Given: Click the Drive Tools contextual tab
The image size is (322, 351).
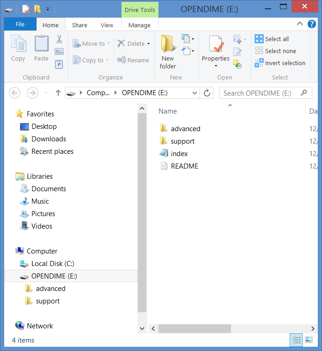Looking at the screenshot, I should 140,10.
